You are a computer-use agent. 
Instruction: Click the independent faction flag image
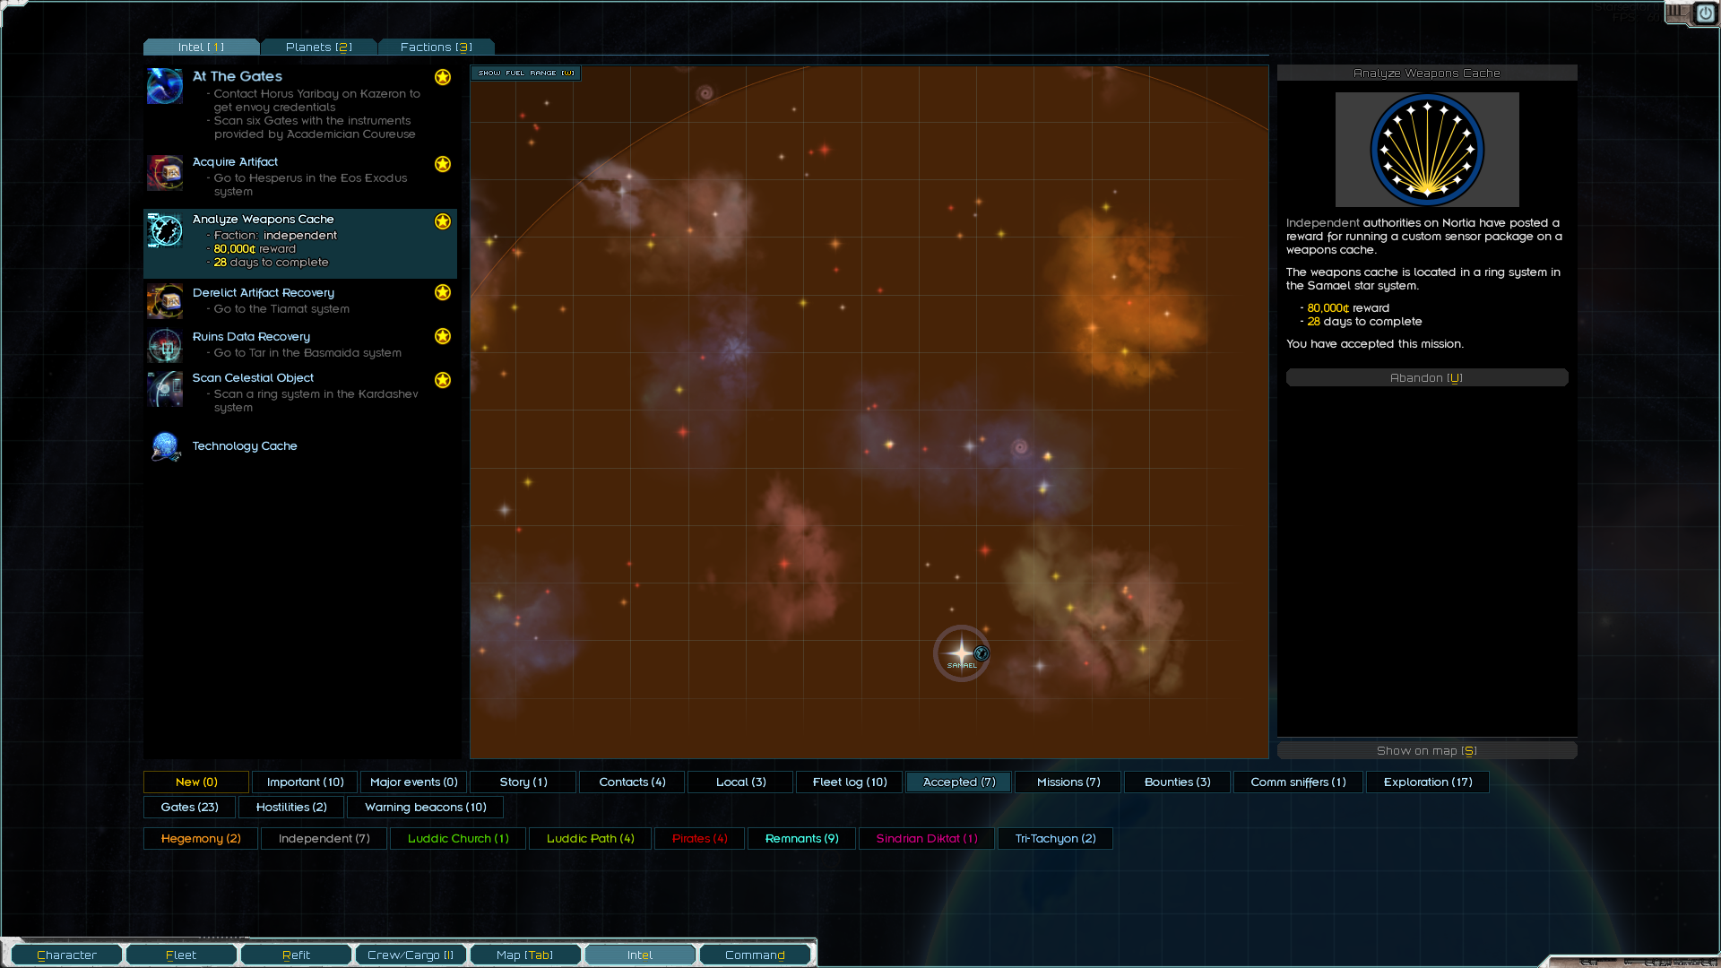(x=1427, y=150)
